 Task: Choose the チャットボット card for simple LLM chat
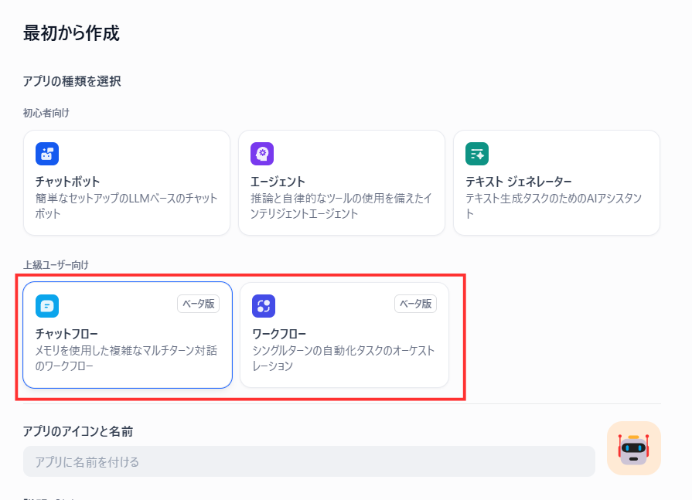[127, 182]
